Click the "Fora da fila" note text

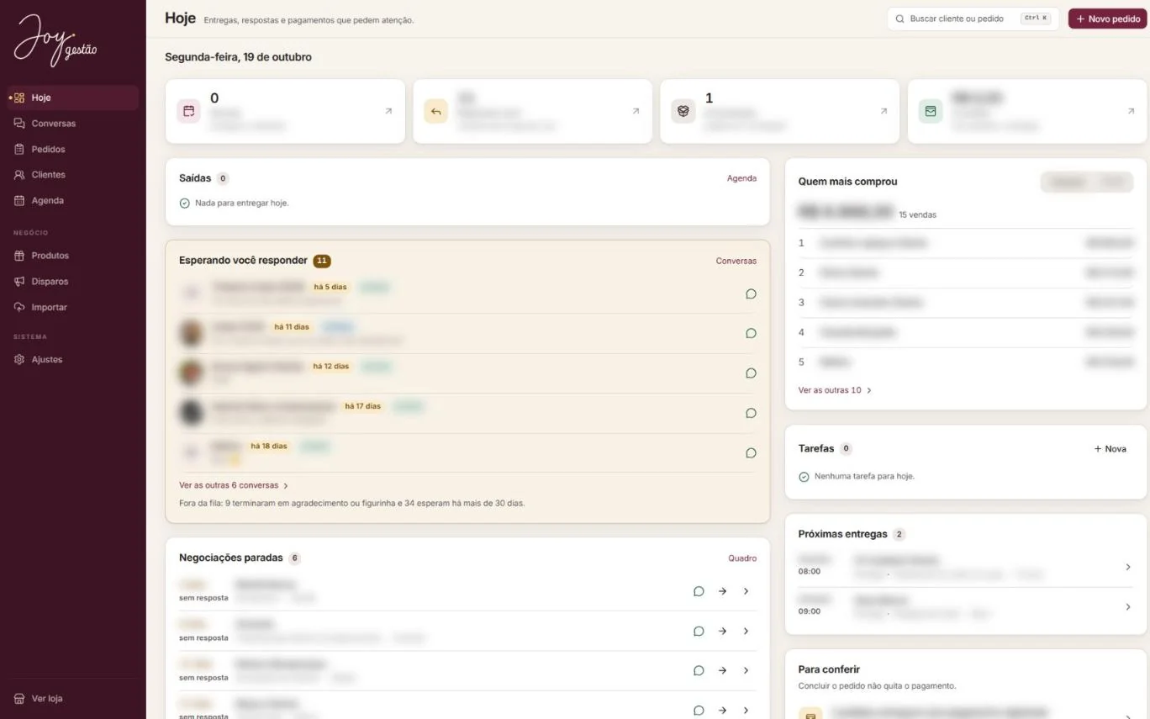tap(351, 503)
